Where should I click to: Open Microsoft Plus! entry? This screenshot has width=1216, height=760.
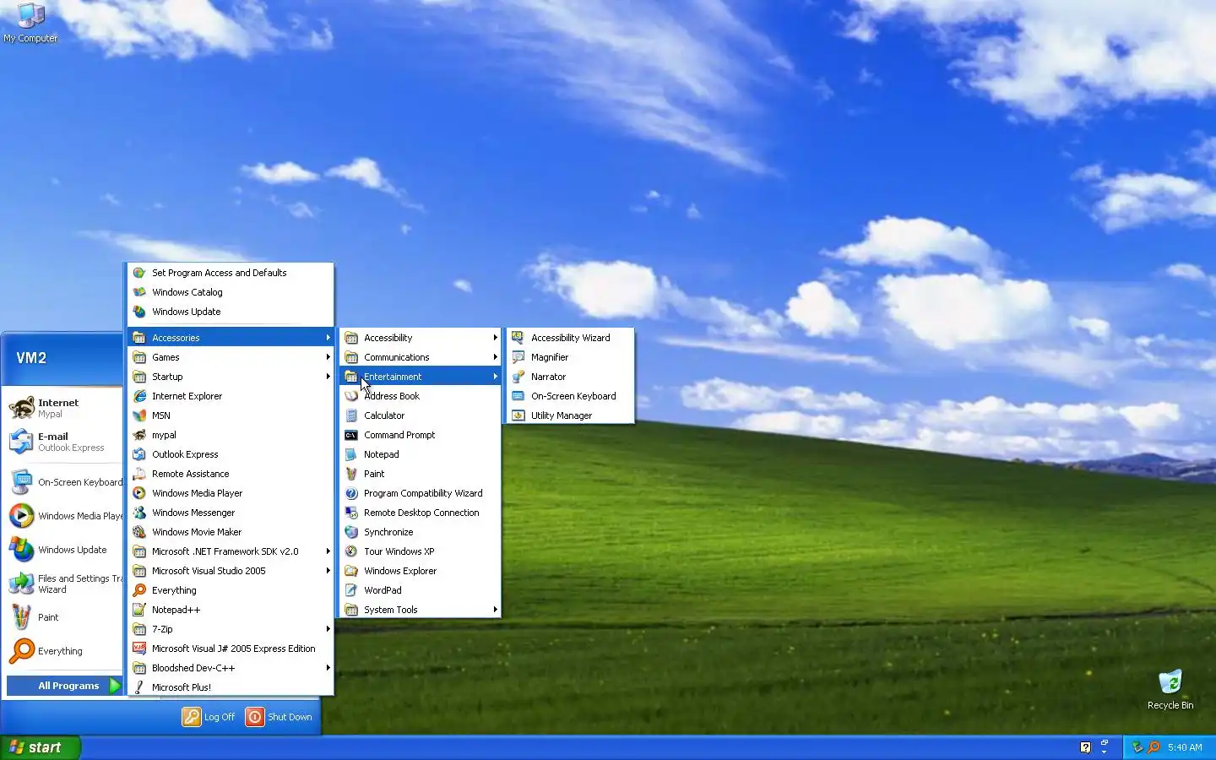click(231, 687)
